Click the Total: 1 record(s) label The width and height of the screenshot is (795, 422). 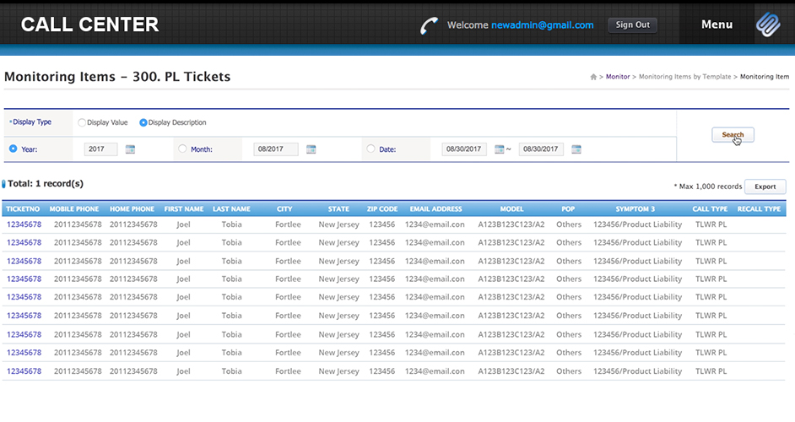click(x=45, y=184)
